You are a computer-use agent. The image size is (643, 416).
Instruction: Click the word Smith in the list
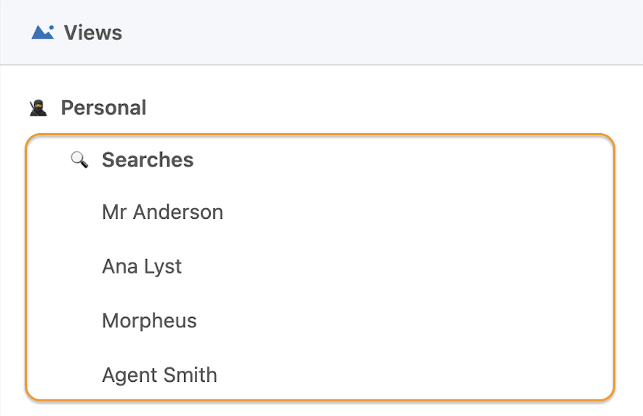191,375
